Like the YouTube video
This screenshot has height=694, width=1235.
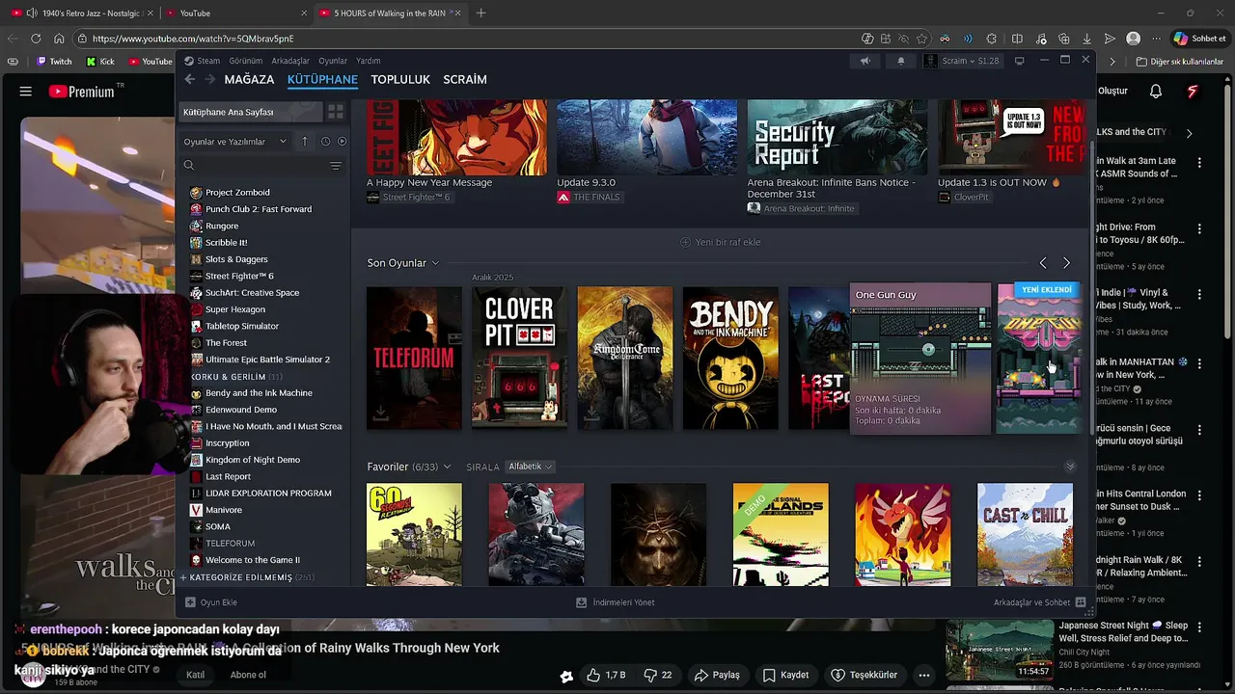pyautogui.click(x=606, y=675)
